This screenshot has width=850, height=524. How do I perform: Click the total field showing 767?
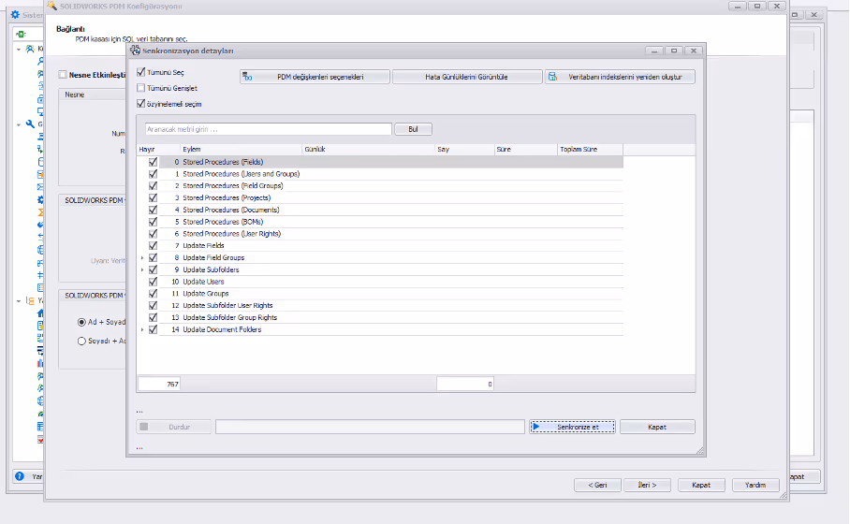[x=159, y=384]
